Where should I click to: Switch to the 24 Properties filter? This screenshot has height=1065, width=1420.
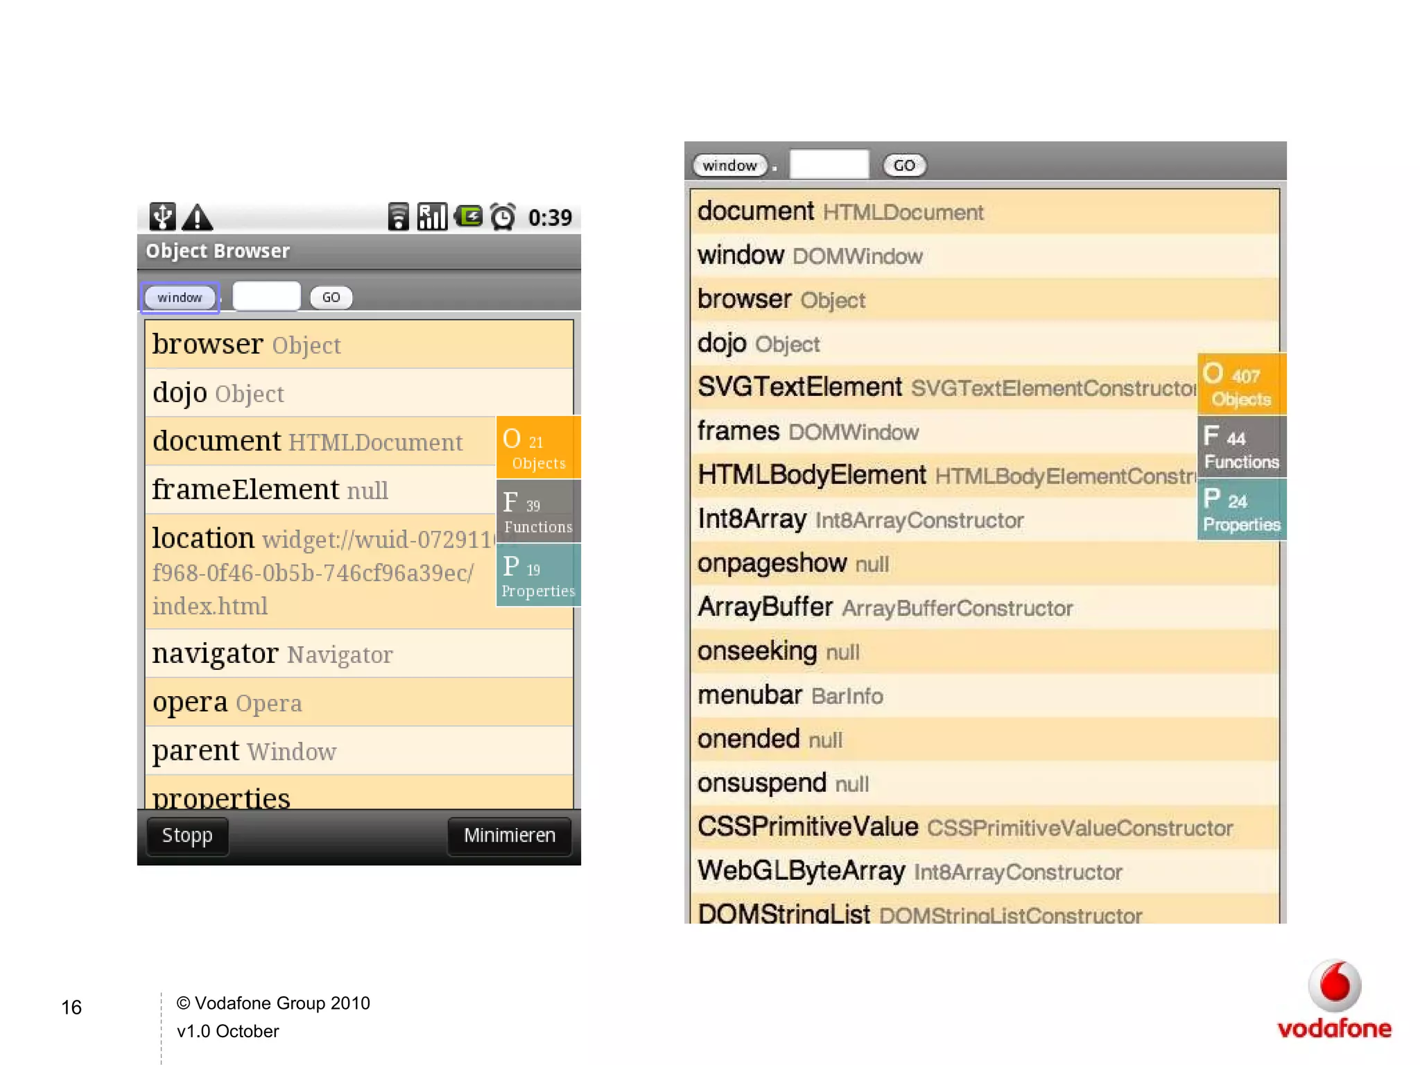1241,510
